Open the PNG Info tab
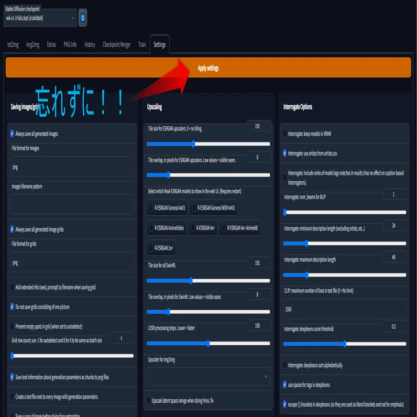The width and height of the screenshot is (417, 417). (70, 44)
